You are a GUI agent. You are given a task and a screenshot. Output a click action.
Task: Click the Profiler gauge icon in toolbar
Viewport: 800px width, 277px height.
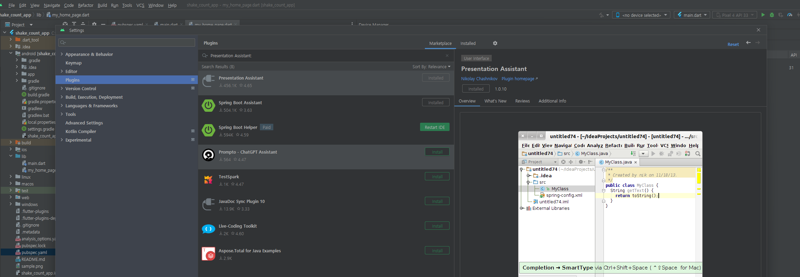pyautogui.click(x=790, y=15)
